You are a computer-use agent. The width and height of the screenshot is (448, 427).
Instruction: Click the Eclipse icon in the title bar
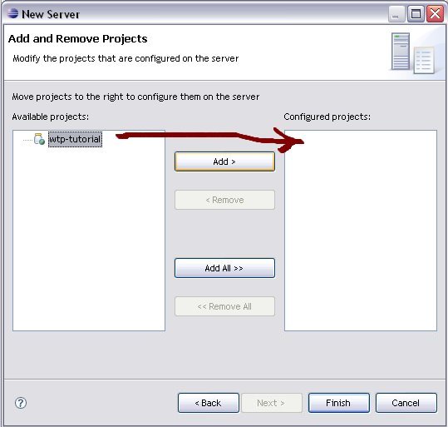pos(12,13)
